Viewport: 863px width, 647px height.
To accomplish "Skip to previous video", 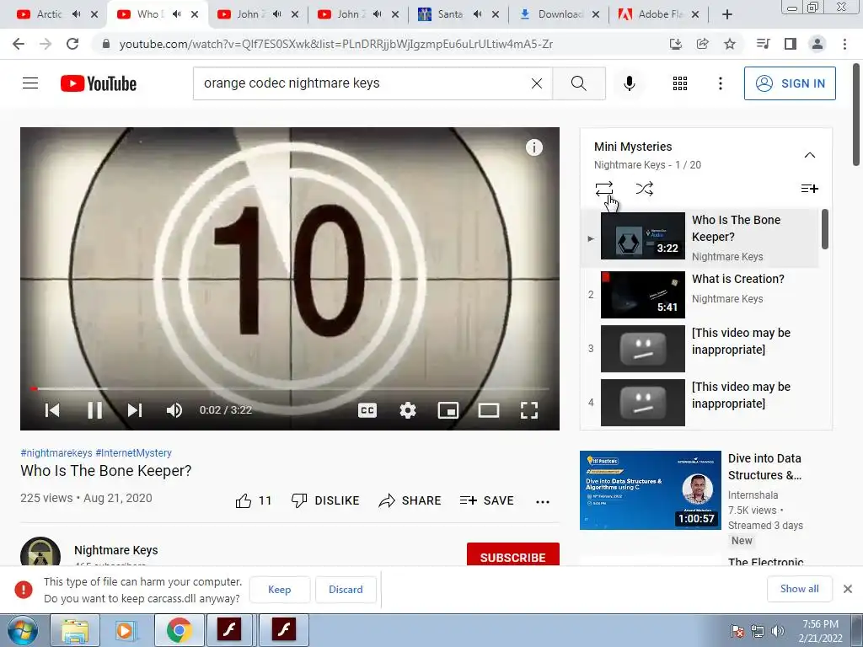I will tap(52, 410).
